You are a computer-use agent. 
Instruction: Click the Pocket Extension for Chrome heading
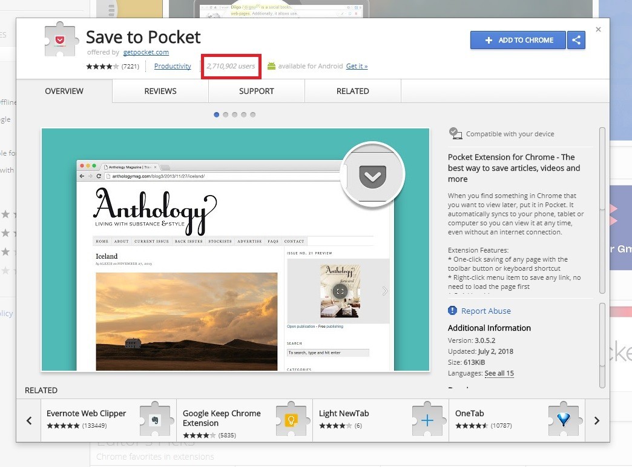coord(514,168)
